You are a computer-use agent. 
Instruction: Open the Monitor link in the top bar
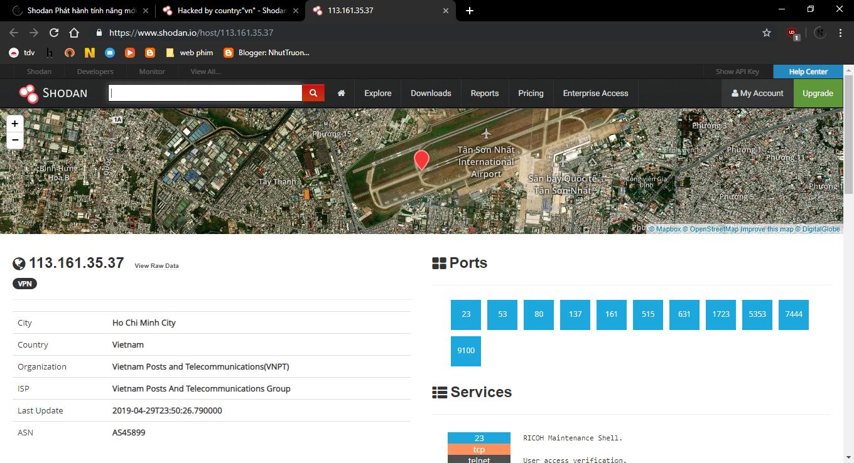click(x=152, y=72)
